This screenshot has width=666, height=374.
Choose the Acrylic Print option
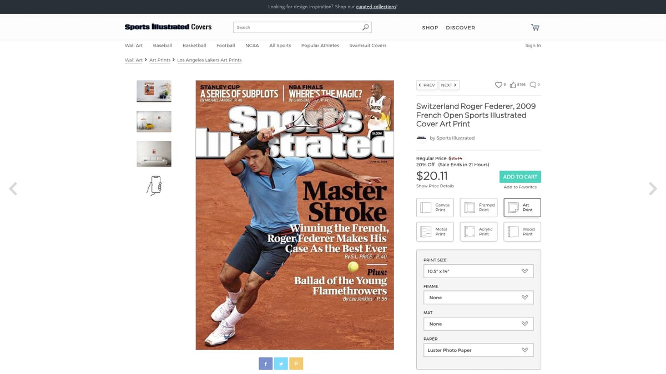pyautogui.click(x=478, y=231)
